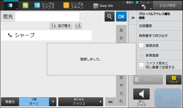Click the プレビュー preview button
Viewport: 183px width, 108px height.
click(148, 80)
